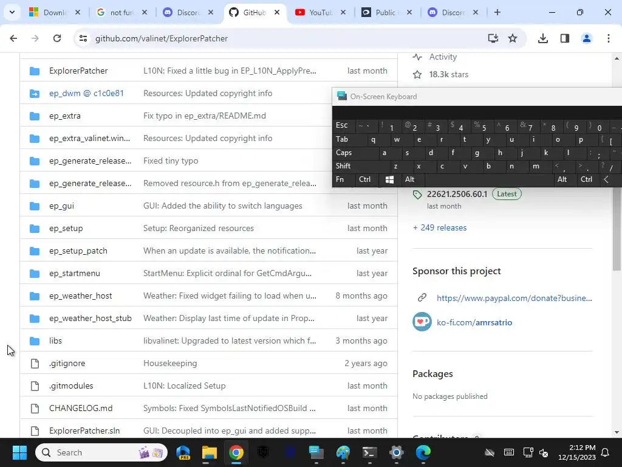622x467 pixels.
Task: Open the ep_weather_host folder
Action: [81, 296]
